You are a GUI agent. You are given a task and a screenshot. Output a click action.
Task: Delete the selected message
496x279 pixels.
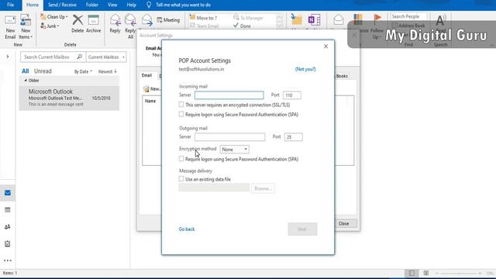[x=77, y=24]
